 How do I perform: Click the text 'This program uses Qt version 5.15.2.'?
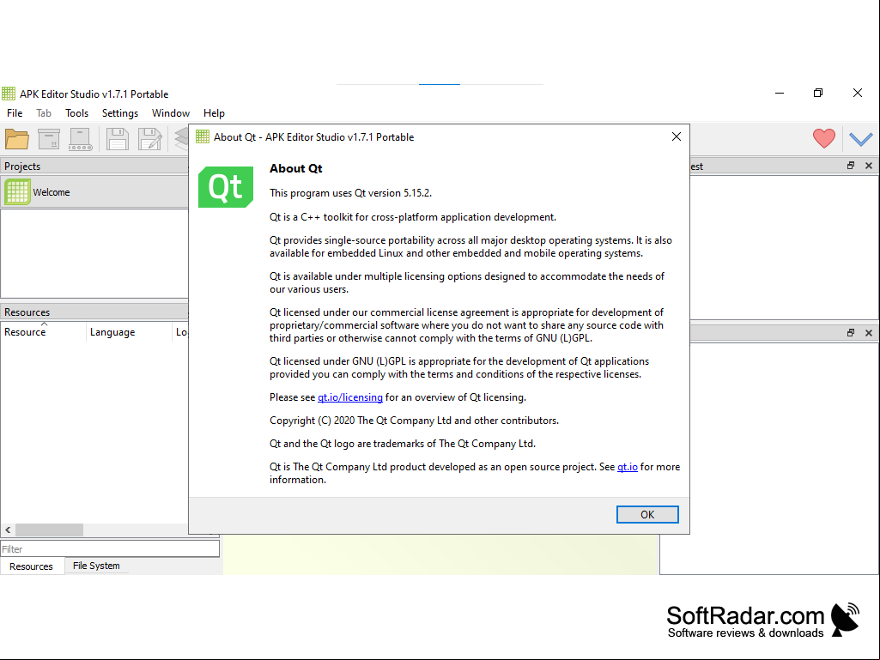point(351,193)
